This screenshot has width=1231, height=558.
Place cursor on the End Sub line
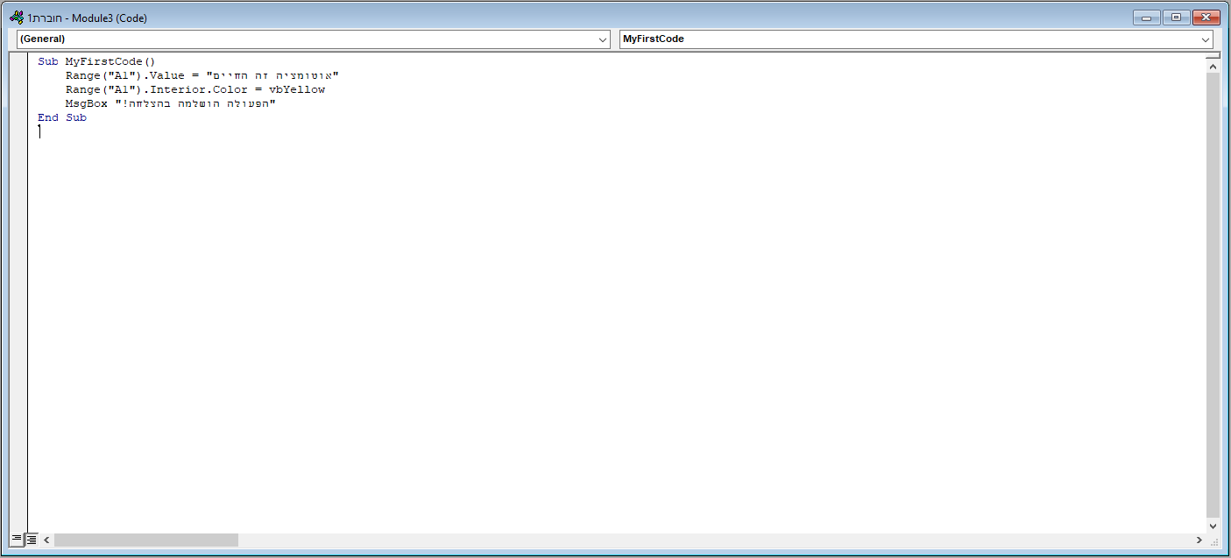62,117
